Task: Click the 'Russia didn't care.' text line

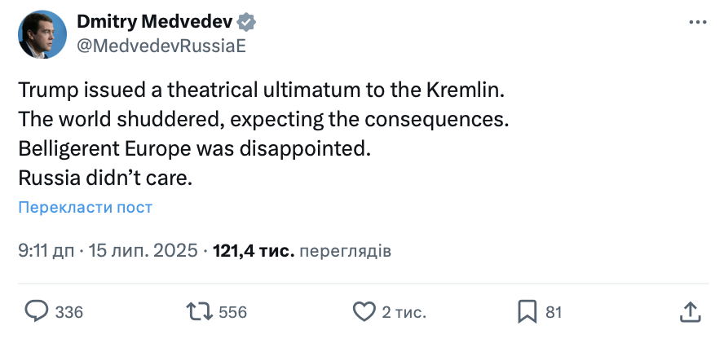Action: click(x=104, y=178)
